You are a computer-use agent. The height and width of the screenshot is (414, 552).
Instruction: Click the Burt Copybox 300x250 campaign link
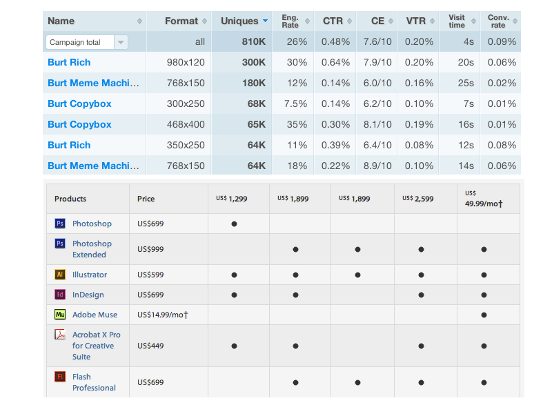[79, 103]
